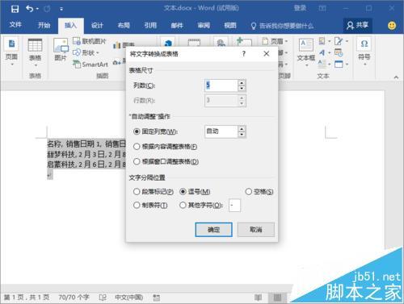404x304 pixels.
Task: Click the 中文(中国) language indicator
Action: pos(128,298)
